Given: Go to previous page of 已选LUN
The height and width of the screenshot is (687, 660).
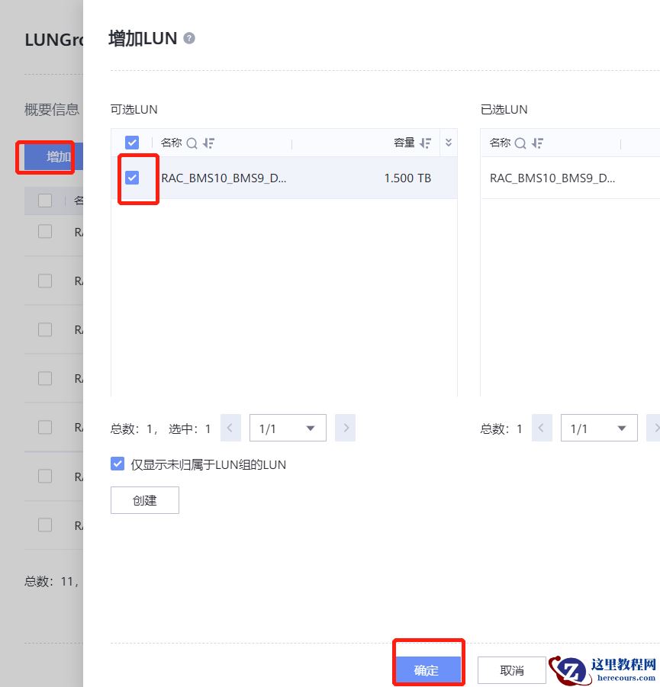Looking at the screenshot, I should tap(542, 428).
